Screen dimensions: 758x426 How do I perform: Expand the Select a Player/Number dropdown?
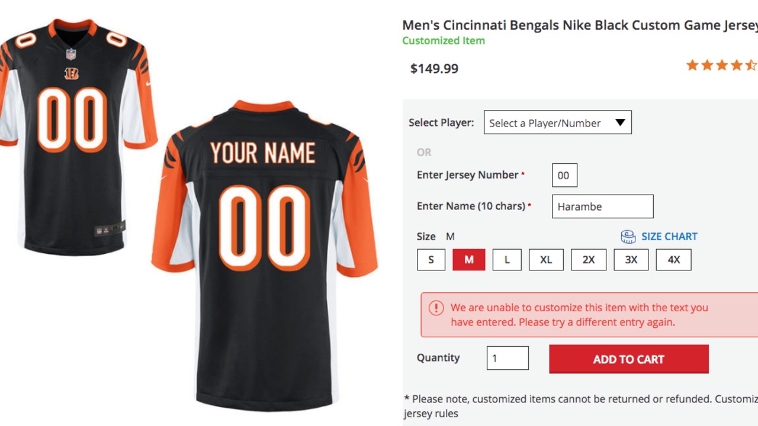click(558, 122)
